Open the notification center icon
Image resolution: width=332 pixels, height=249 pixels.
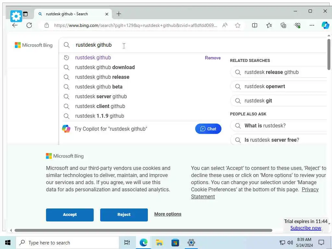click(x=321, y=243)
